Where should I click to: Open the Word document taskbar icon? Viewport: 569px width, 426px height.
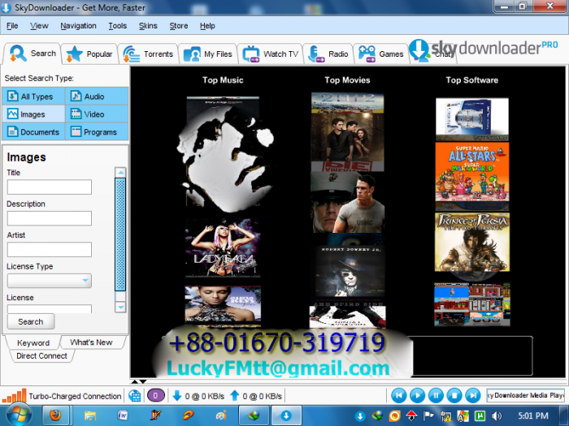122,415
